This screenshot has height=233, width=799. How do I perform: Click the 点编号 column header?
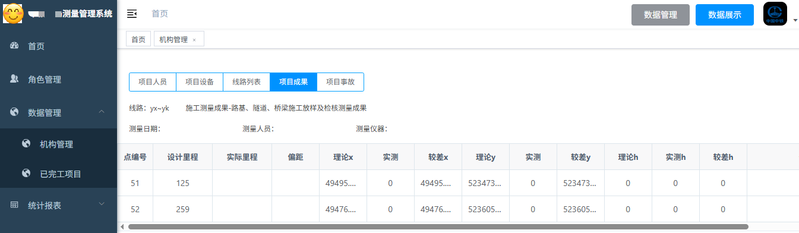[x=135, y=157]
